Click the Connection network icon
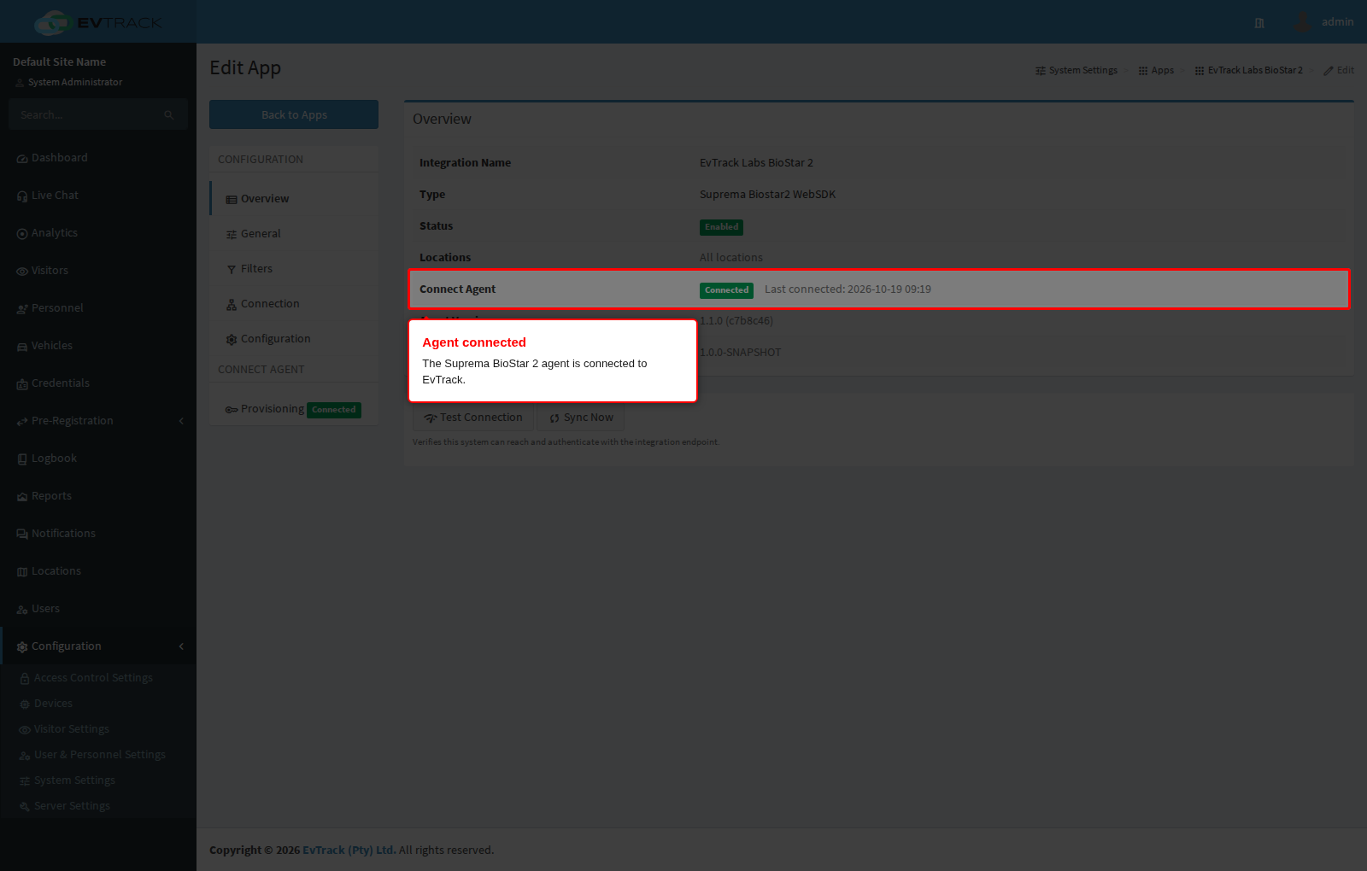1367x871 pixels. [x=232, y=305]
